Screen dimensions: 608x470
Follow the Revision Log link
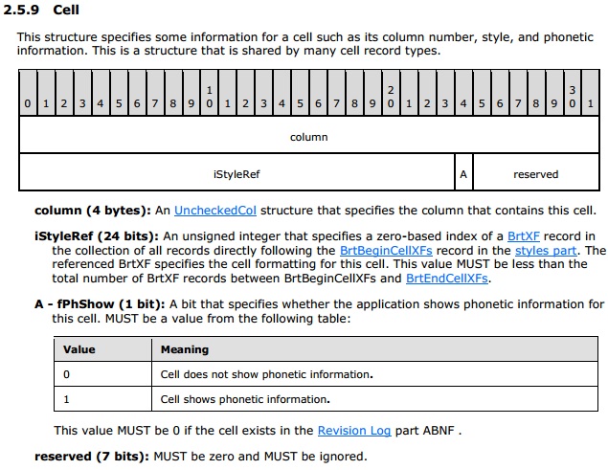point(354,431)
